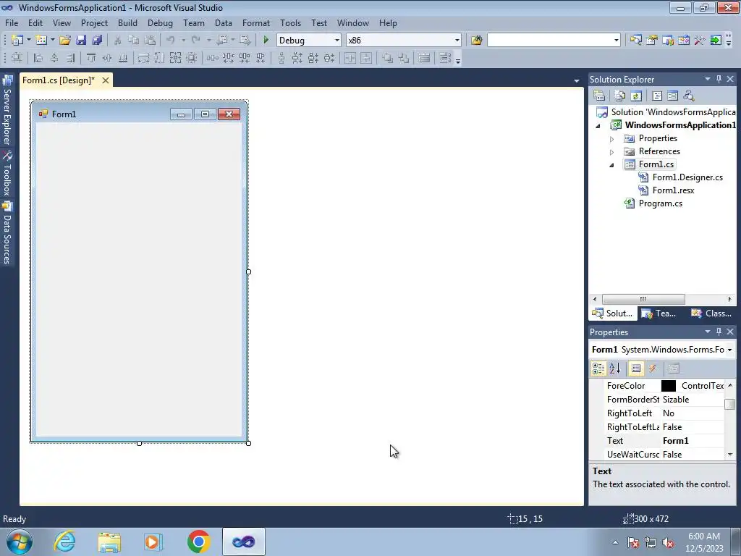Click the Open File folder icon
Image resolution: width=741 pixels, height=556 pixels.
coord(65,41)
